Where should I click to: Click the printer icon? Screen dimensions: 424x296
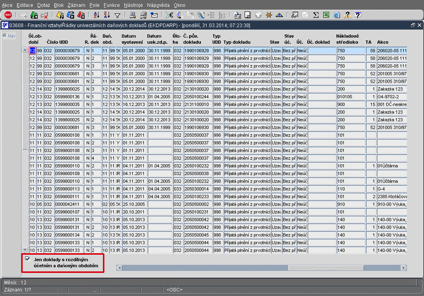[132, 15]
